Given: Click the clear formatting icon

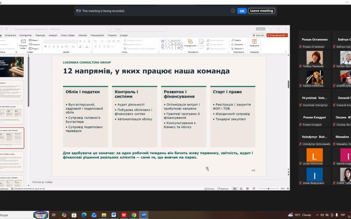Looking at the screenshot, I should (89, 41).
